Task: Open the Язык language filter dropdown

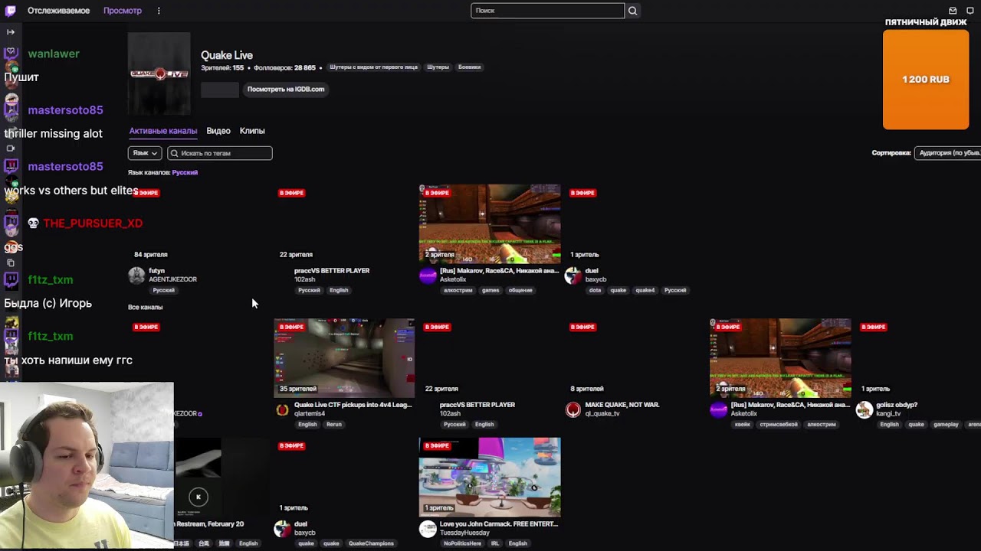Action: point(145,153)
